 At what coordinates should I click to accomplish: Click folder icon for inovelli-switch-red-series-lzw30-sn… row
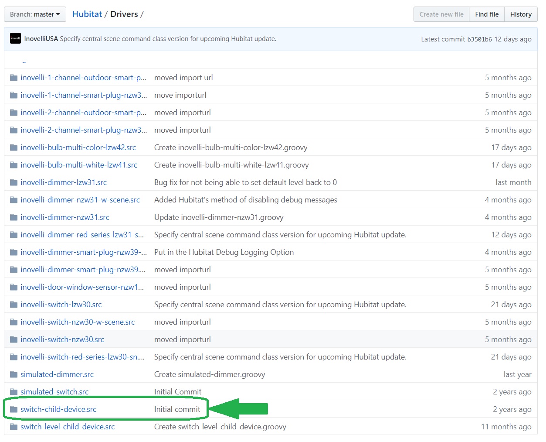14,357
